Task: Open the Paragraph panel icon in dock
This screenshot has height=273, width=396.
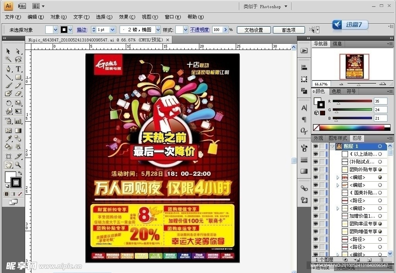Action: (x=304, y=119)
